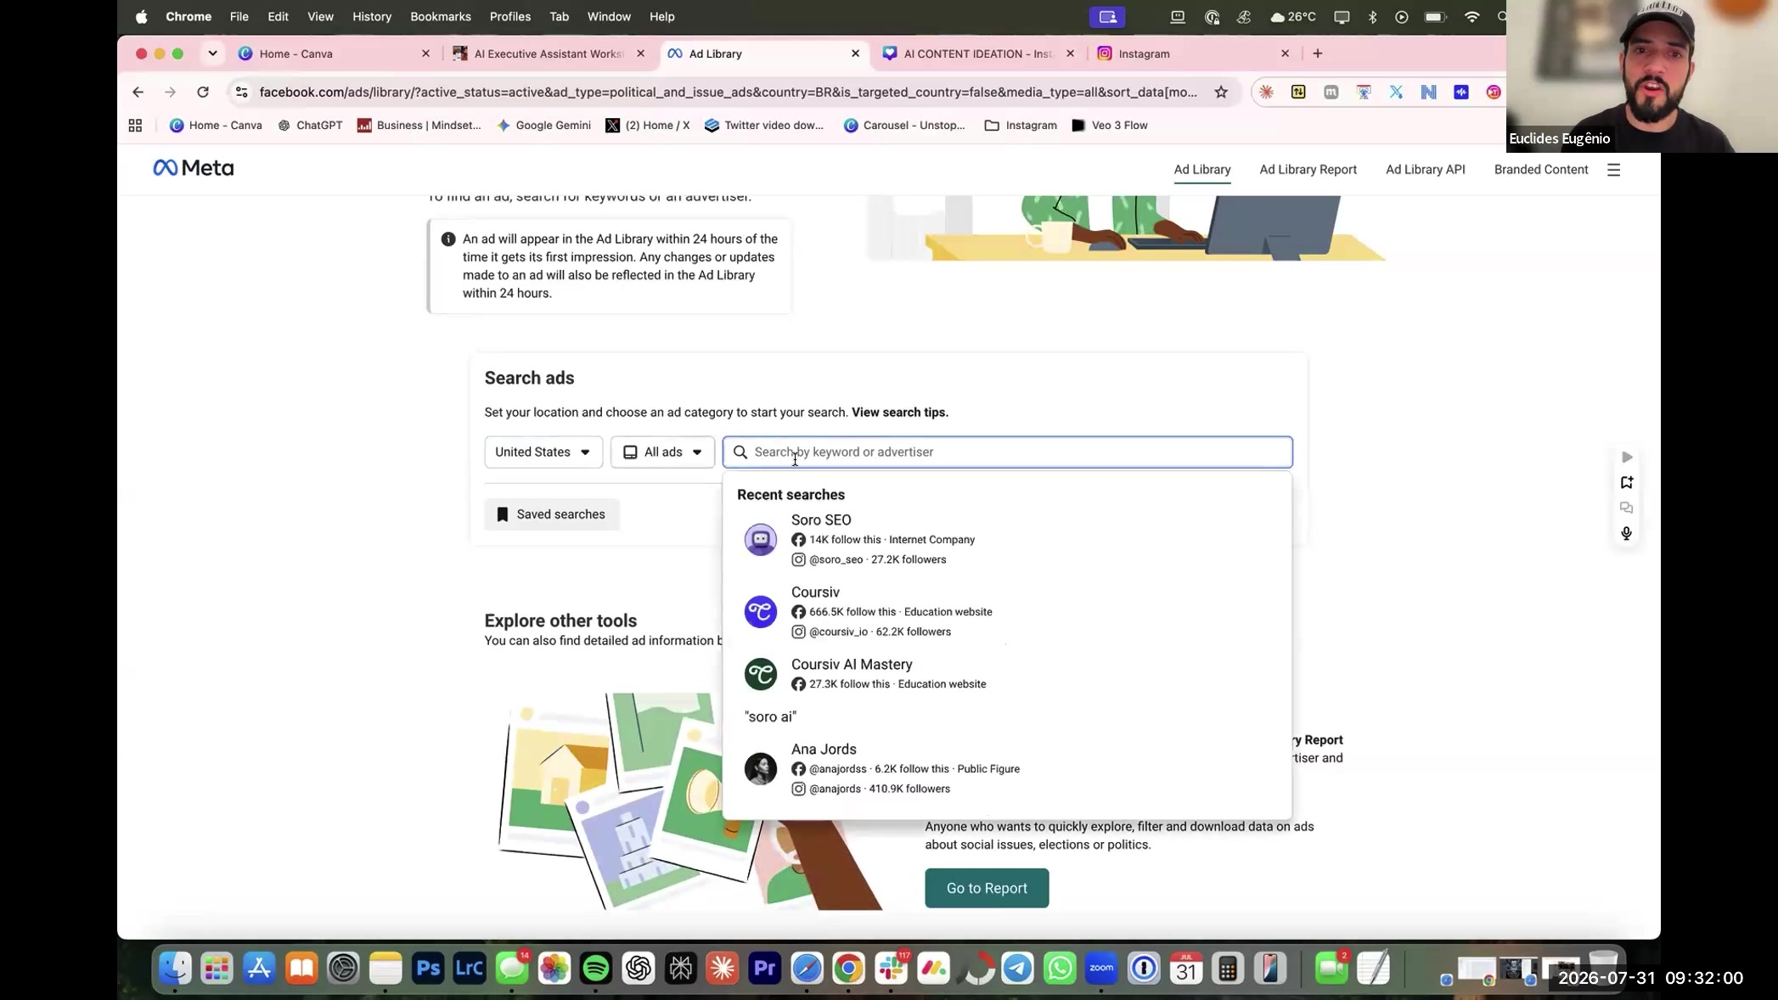This screenshot has width=1778, height=1000.
Task: Open the Chrome tab search dropdown arrow
Action: point(212,53)
